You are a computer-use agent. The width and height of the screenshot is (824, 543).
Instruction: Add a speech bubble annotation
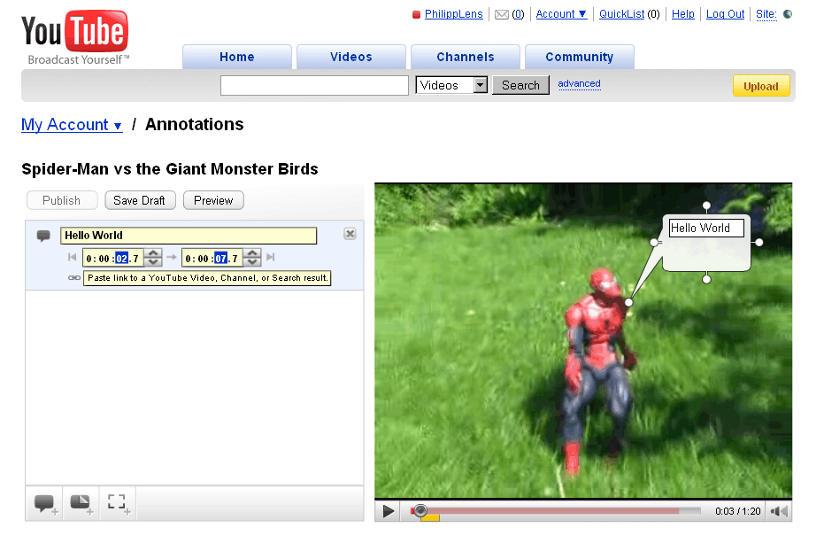click(x=44, y=503)
